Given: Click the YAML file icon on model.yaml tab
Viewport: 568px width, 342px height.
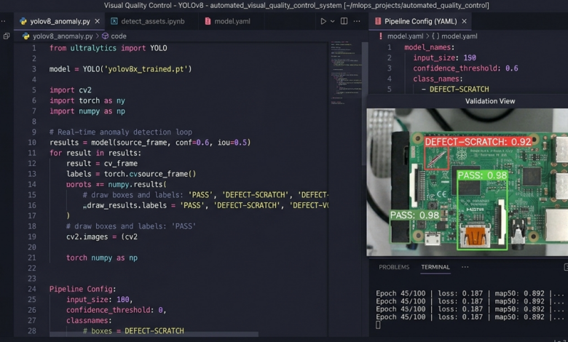Looking at the screenshot, I should pos(208,21).
